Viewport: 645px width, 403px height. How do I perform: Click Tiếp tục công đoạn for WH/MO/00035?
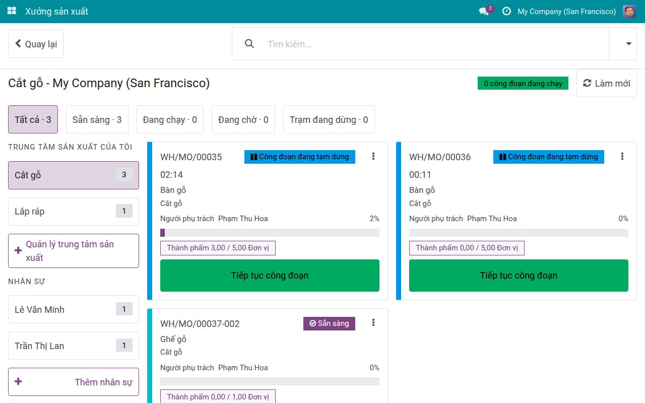coord(270,276)
